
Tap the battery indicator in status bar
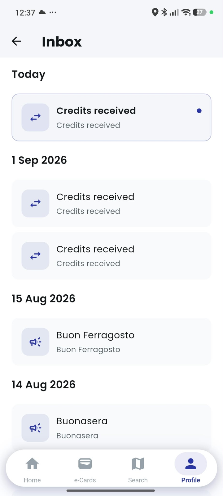(199, 12)
